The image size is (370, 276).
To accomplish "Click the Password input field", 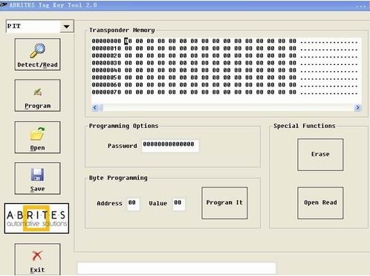I will pos(170,145).
